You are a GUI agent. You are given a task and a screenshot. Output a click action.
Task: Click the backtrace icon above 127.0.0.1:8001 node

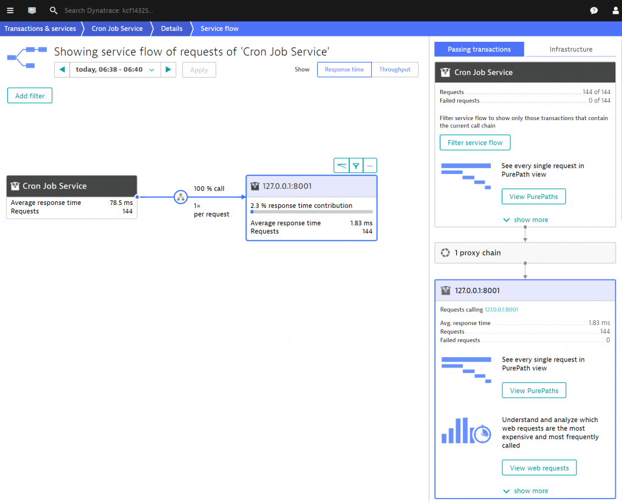point(341,166)
